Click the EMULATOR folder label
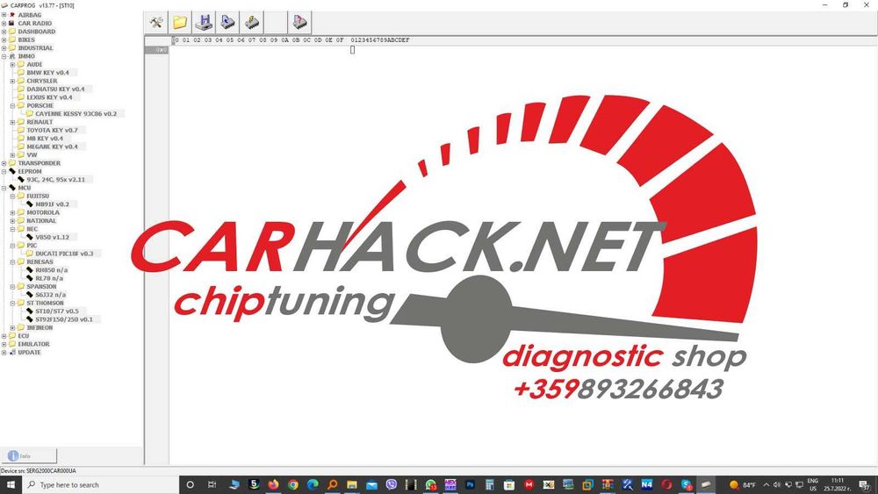Image resolution: width=878 pixels, height=494 pixels. (33, 344)
